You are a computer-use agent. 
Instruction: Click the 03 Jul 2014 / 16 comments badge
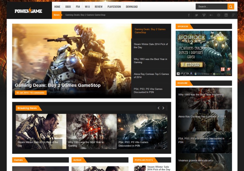pyautogui.click(x=31, y=93)
